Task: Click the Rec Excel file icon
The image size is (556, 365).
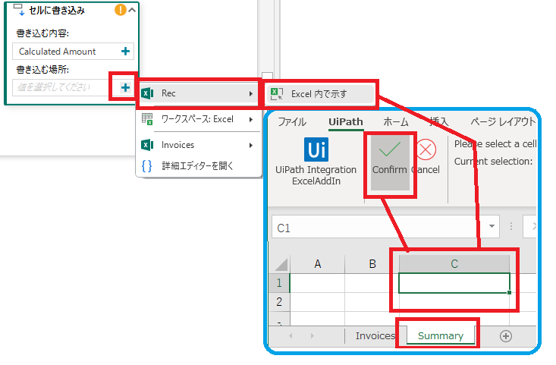Action: tap(147, 93)
